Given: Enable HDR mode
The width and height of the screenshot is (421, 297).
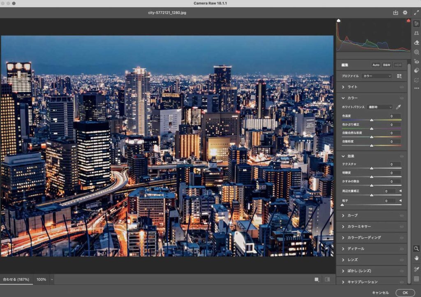Looking at the screenshot, I should pyautogui.click(x=397, y=65).
